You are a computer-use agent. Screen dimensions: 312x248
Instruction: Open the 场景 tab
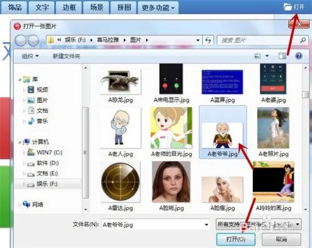(x=96, y=7)
